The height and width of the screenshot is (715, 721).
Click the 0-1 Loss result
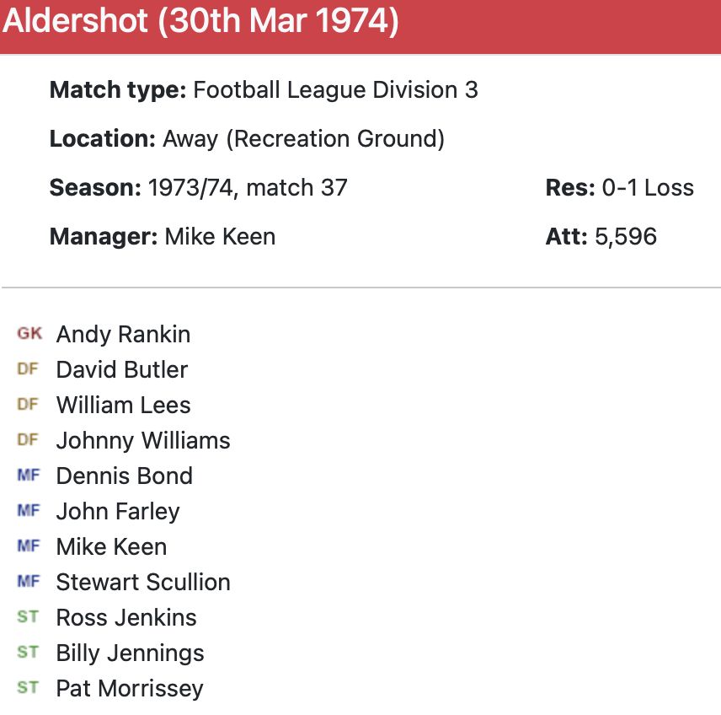(648, 187)
